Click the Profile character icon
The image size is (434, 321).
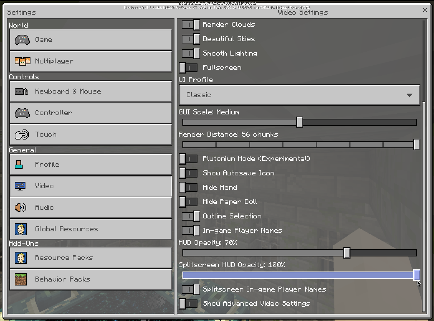point(19,164)
